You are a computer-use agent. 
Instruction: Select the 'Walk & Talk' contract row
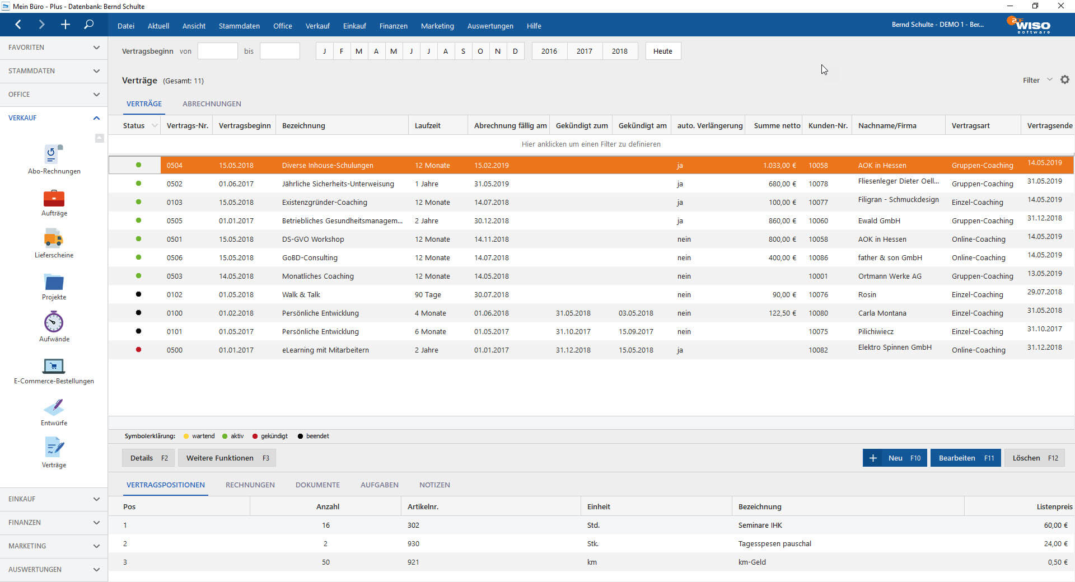coord(591,294)
